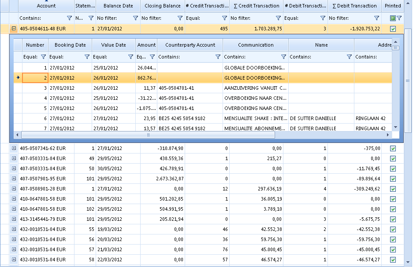413x267 pixels.
Task: Open filter funnel for ∑ Credit Transaction column
Action: tap(278, 18)
